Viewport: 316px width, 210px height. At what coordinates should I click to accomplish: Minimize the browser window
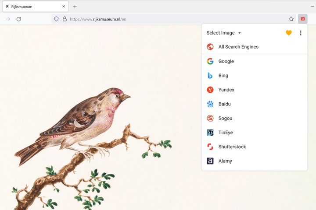coord(312,7)
